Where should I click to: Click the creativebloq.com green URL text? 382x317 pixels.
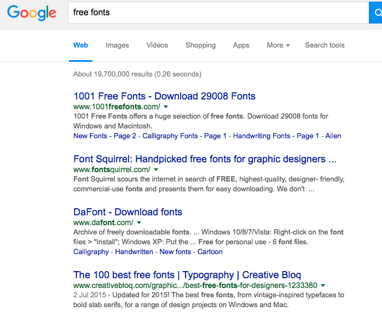195,285
